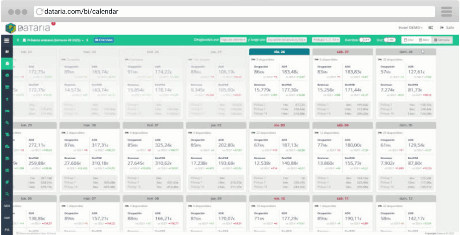
Task: Click the Salir logout link
Action: click(447, 28)
